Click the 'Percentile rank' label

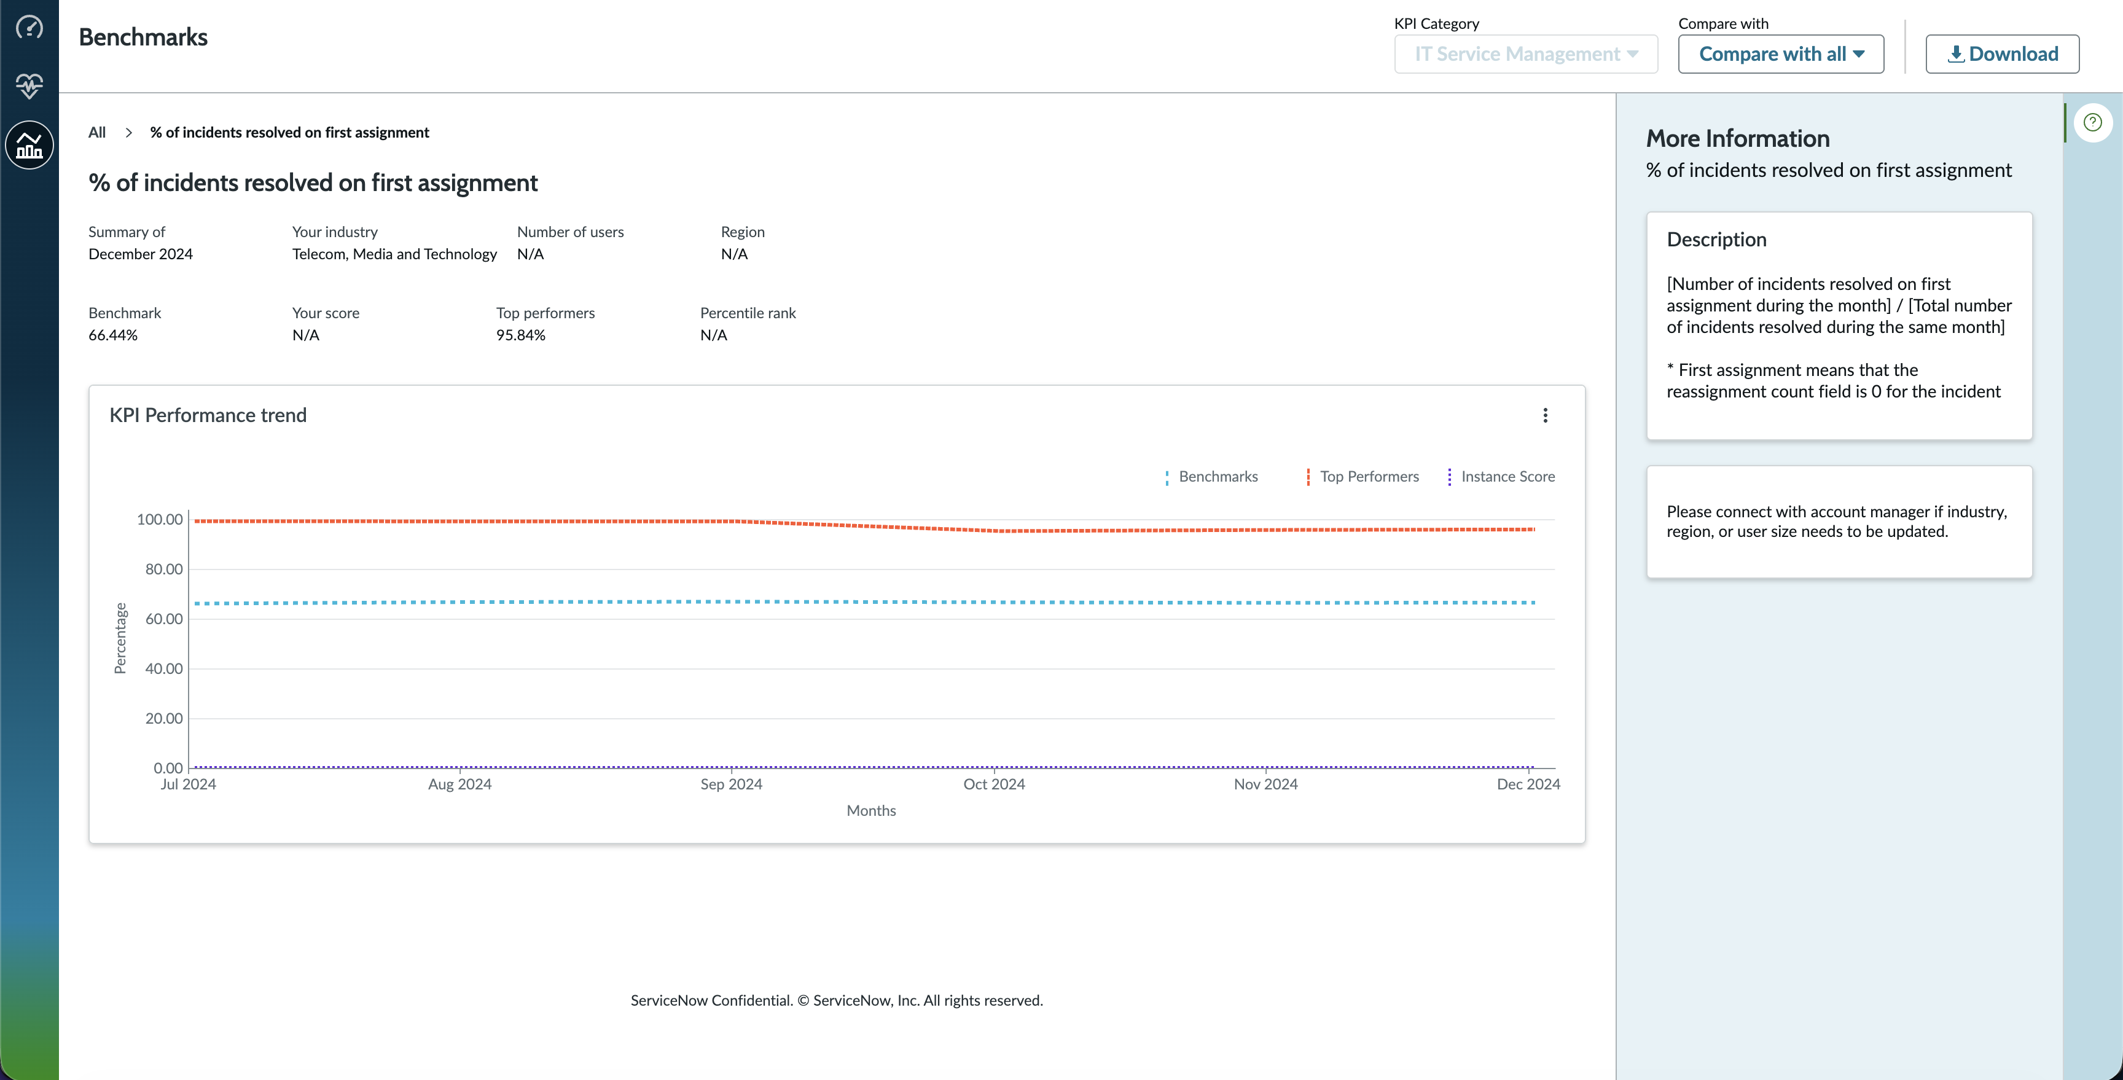tap(748, 313)
